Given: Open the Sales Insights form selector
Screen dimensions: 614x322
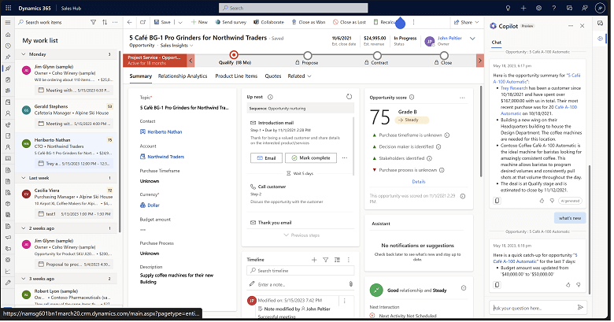Looking at the screenshot, I should (x=177, y=46).
